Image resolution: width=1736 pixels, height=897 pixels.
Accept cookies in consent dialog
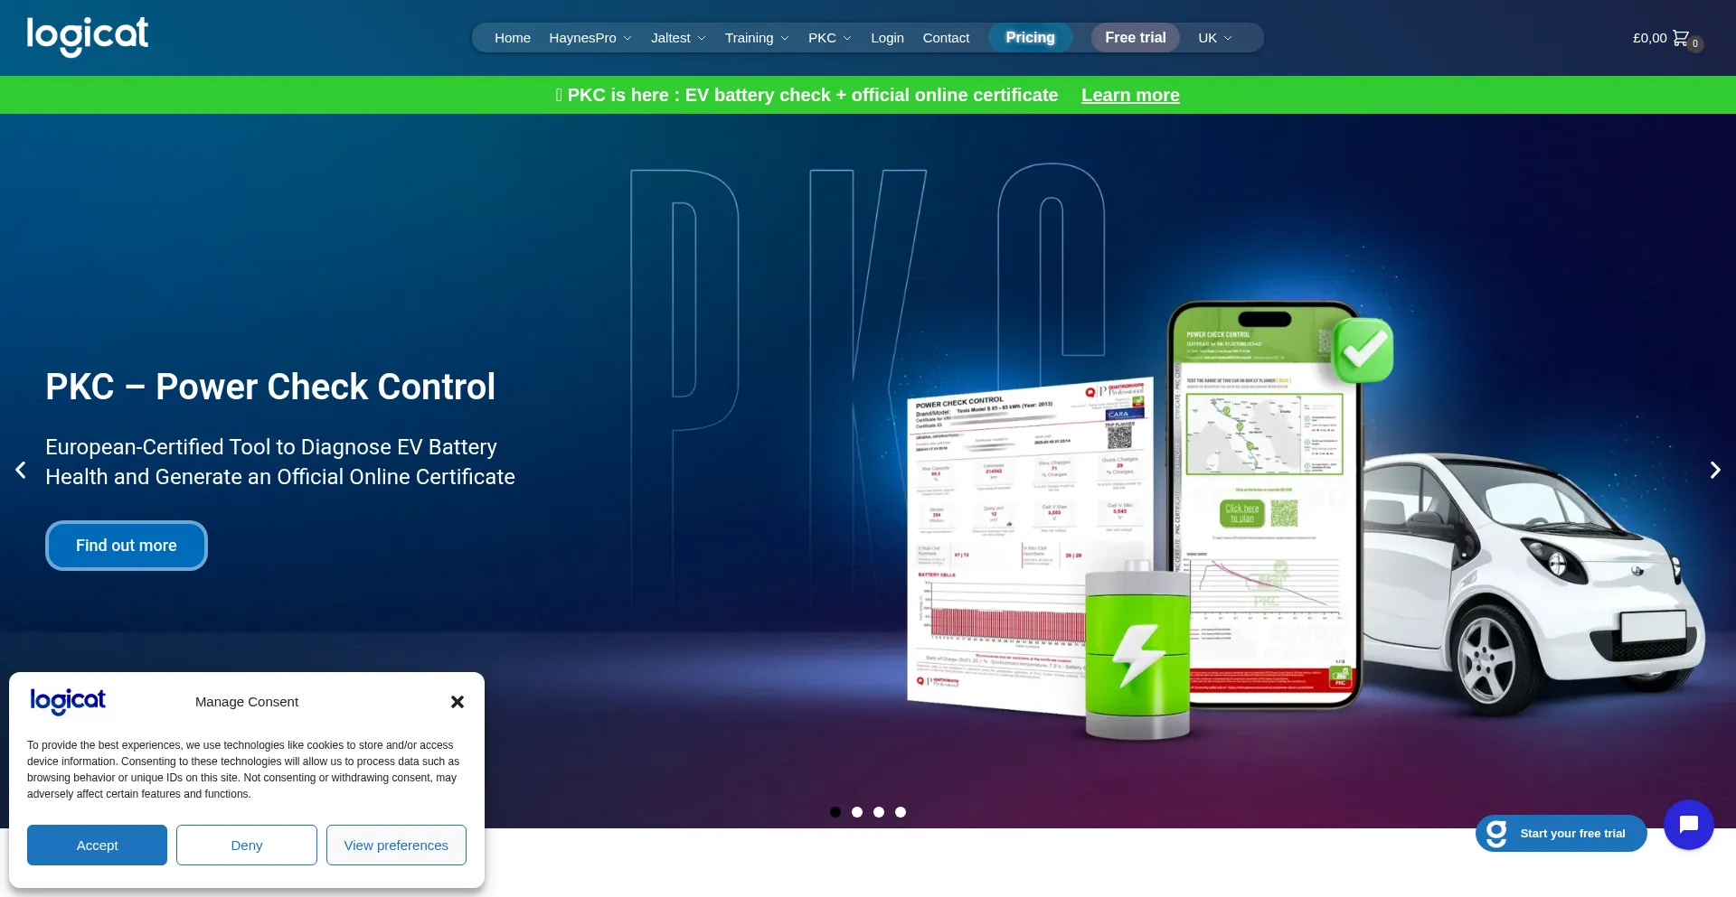[x=97, y=846]
